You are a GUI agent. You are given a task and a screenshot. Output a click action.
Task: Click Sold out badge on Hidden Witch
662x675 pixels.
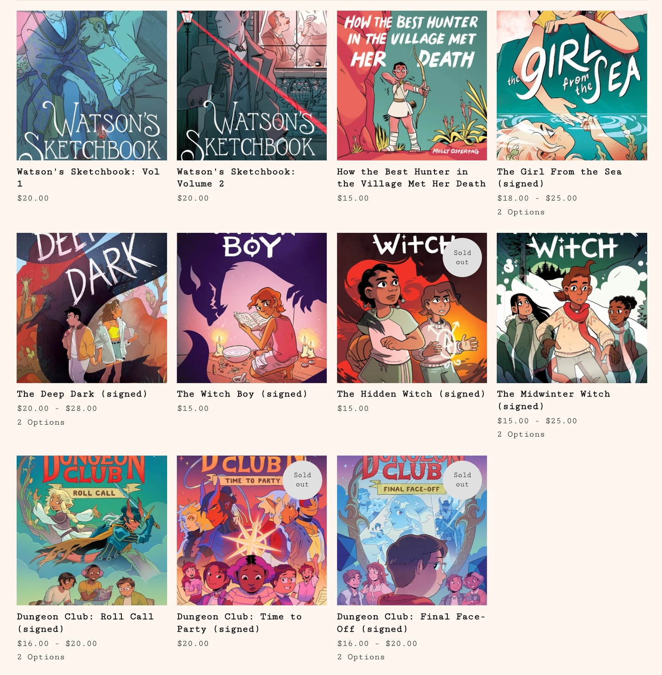point(462,257)
